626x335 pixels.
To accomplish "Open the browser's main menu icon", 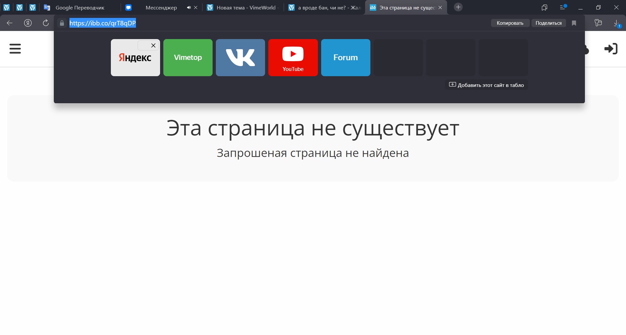I will pos(562,7).
